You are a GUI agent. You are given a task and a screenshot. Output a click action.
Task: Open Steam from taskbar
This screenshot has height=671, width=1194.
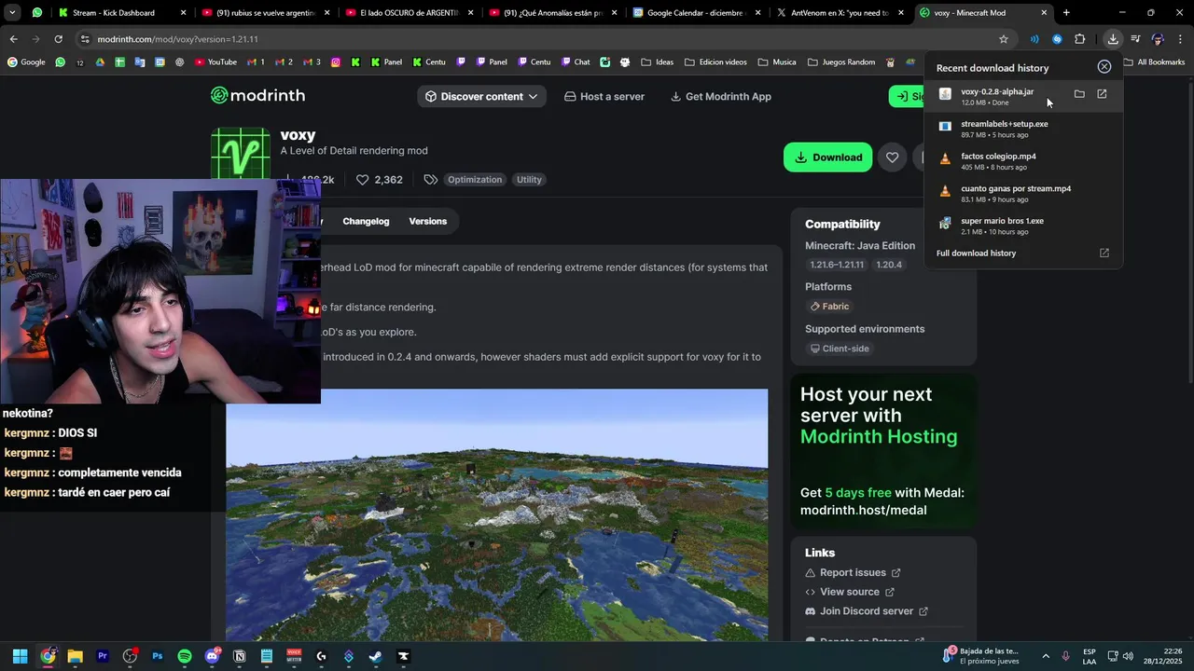click(376, 656)
